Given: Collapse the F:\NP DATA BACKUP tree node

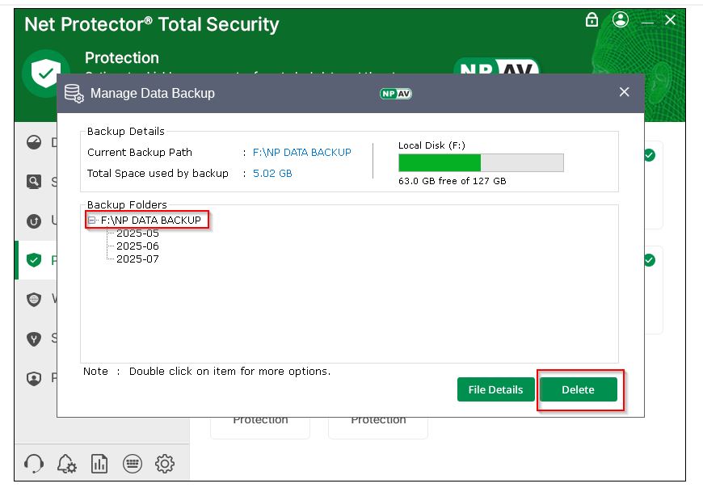Looking at the screenshot, I should [x=92, y=220].
